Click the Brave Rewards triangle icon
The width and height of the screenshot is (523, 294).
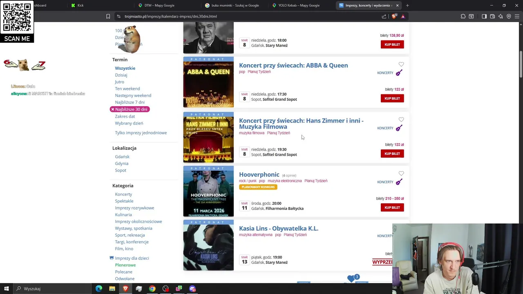pyautogui.click(x=403, y=16)
